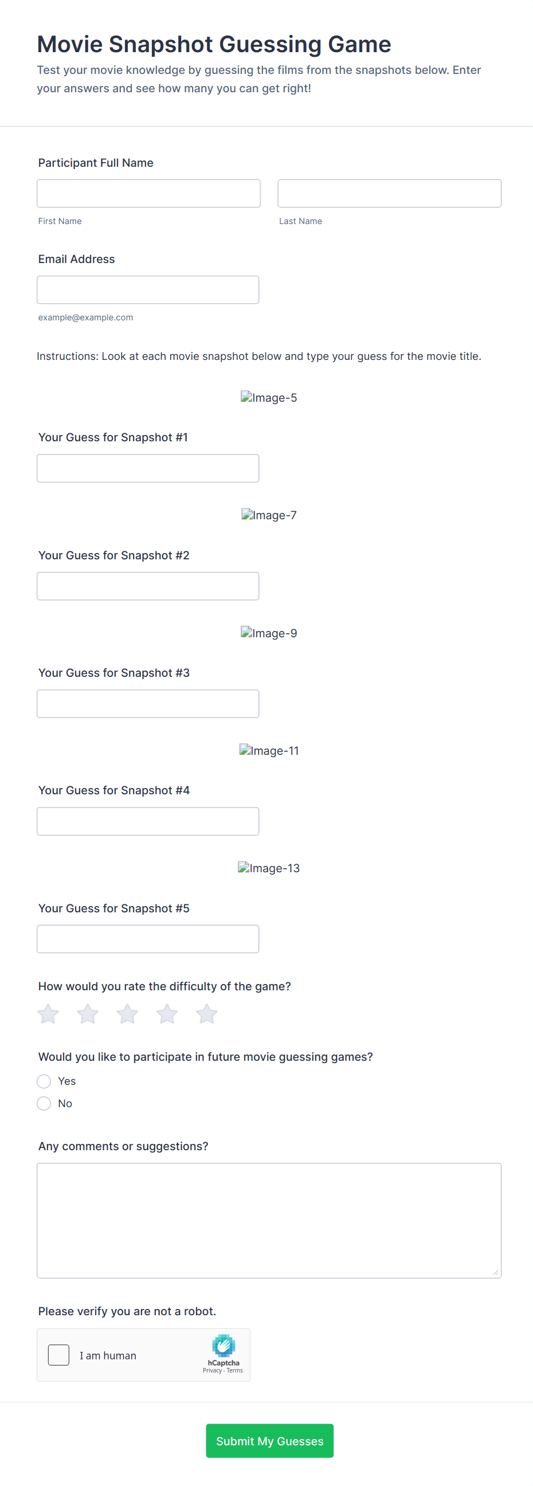
Task: Focus the First Name input field
Action: click(148, 193)
